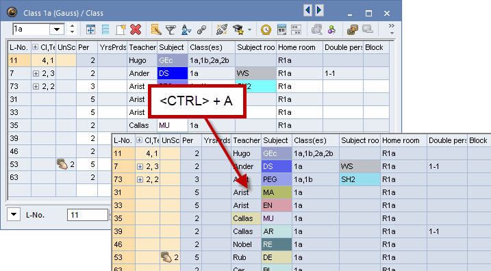Expand lesson 73 row in the lower table
Screen dimensions: 491x271
tap(140, 179)
